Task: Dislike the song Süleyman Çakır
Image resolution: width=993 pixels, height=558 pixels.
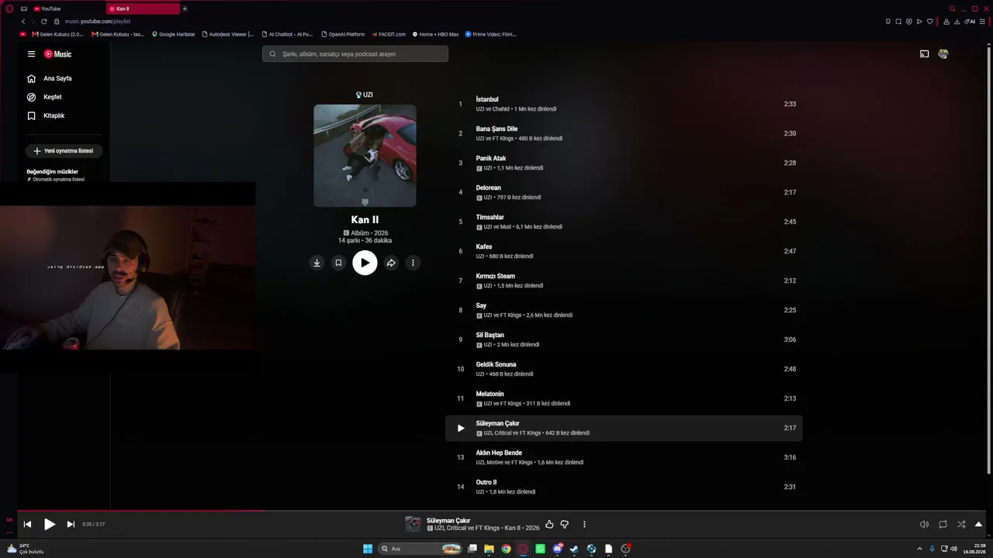Action: tap(565, 525)
